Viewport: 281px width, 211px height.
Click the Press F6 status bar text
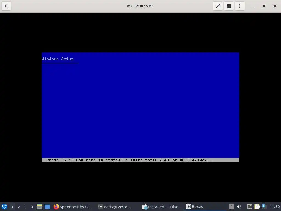130,160
